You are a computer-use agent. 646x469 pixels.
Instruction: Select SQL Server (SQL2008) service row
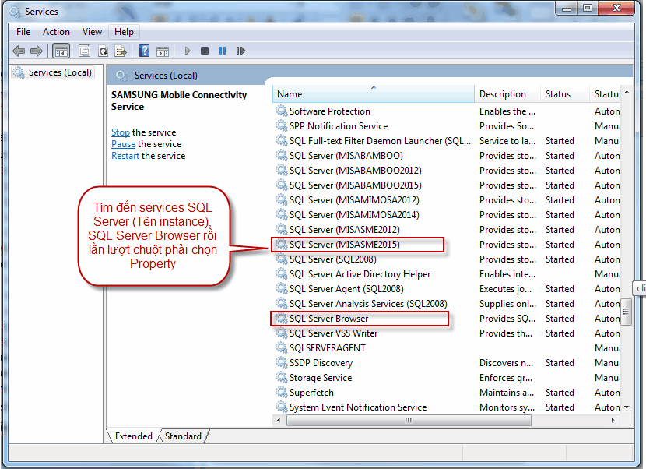point(447,259)
